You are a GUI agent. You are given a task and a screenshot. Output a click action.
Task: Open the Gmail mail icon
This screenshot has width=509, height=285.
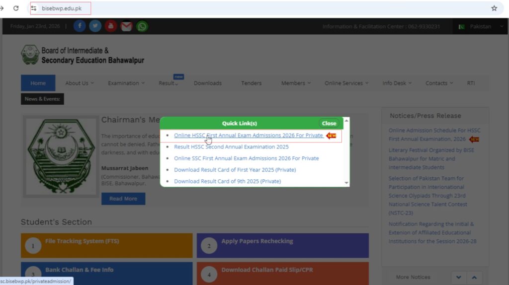126,26
